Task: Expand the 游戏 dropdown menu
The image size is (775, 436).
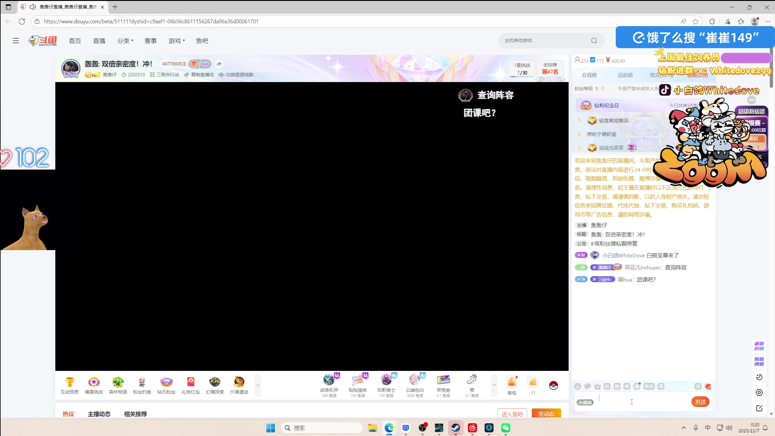Action: click(176, 41)
